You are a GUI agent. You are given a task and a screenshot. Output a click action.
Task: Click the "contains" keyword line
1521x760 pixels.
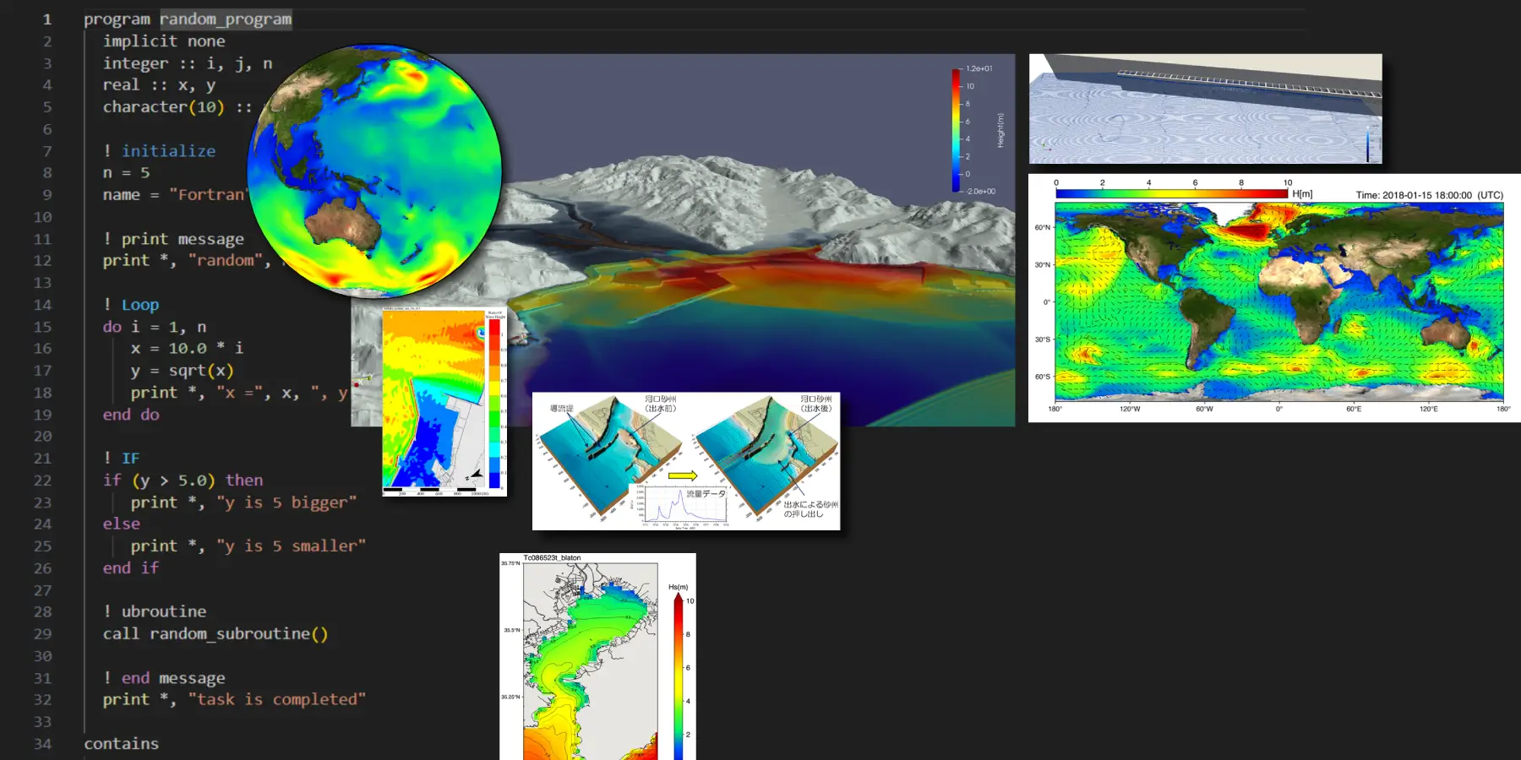click(122, 744)
